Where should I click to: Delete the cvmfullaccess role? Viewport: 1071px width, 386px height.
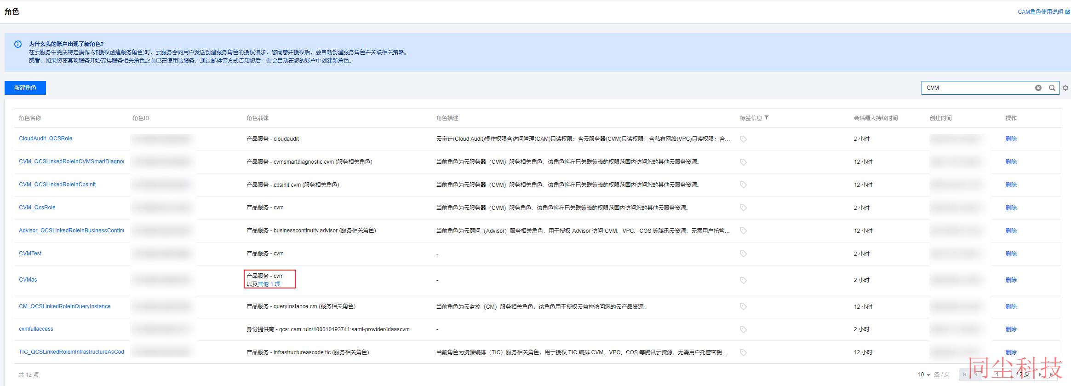point(1011,329)
